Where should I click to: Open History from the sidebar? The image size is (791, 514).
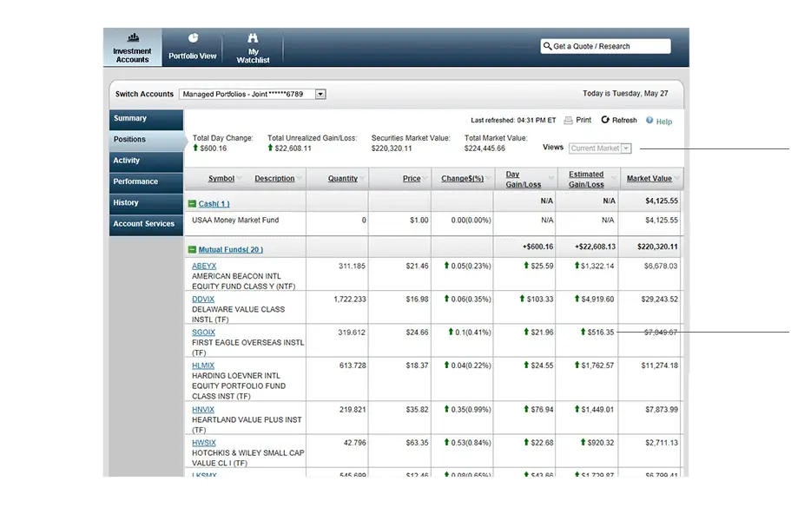[146, 203]
